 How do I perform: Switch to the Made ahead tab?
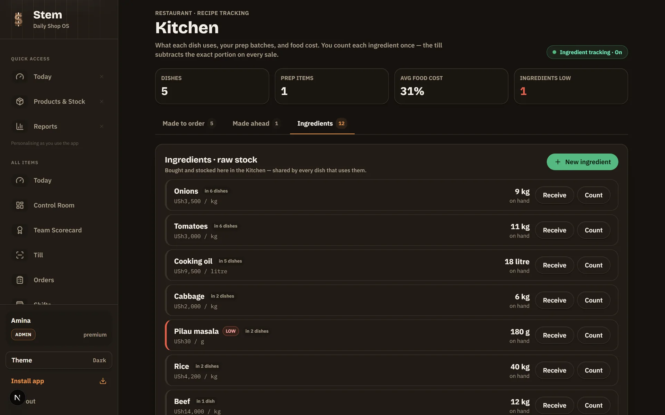pos(256,123)
